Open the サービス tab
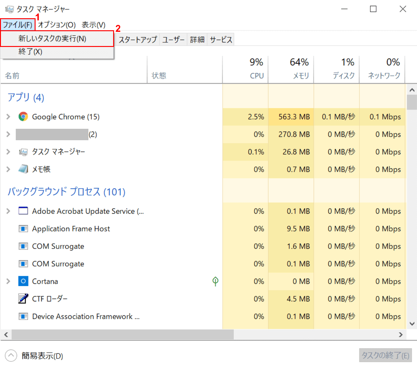Image resolution: width=417 pixels, height=370 pixels. 221,40
